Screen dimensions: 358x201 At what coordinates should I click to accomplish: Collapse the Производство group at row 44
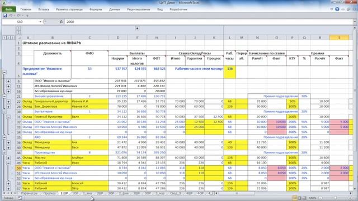[4, 152]
